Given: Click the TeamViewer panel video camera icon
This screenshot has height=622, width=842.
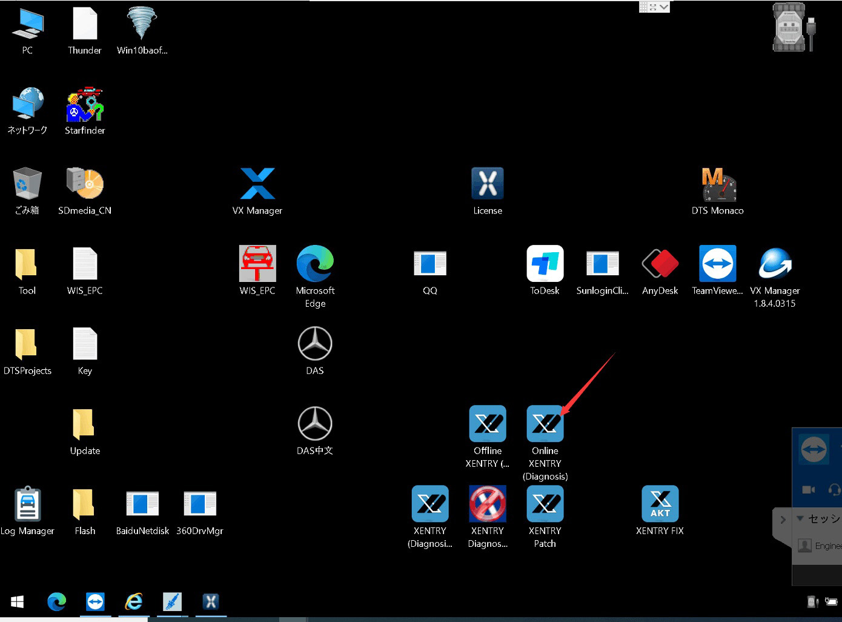Looking at the screenshot, I should coord(808,489).
